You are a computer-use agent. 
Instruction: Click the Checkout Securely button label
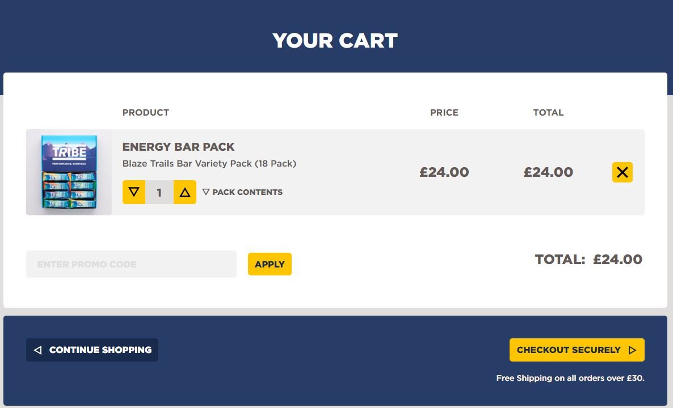click(x=569, y=350)
